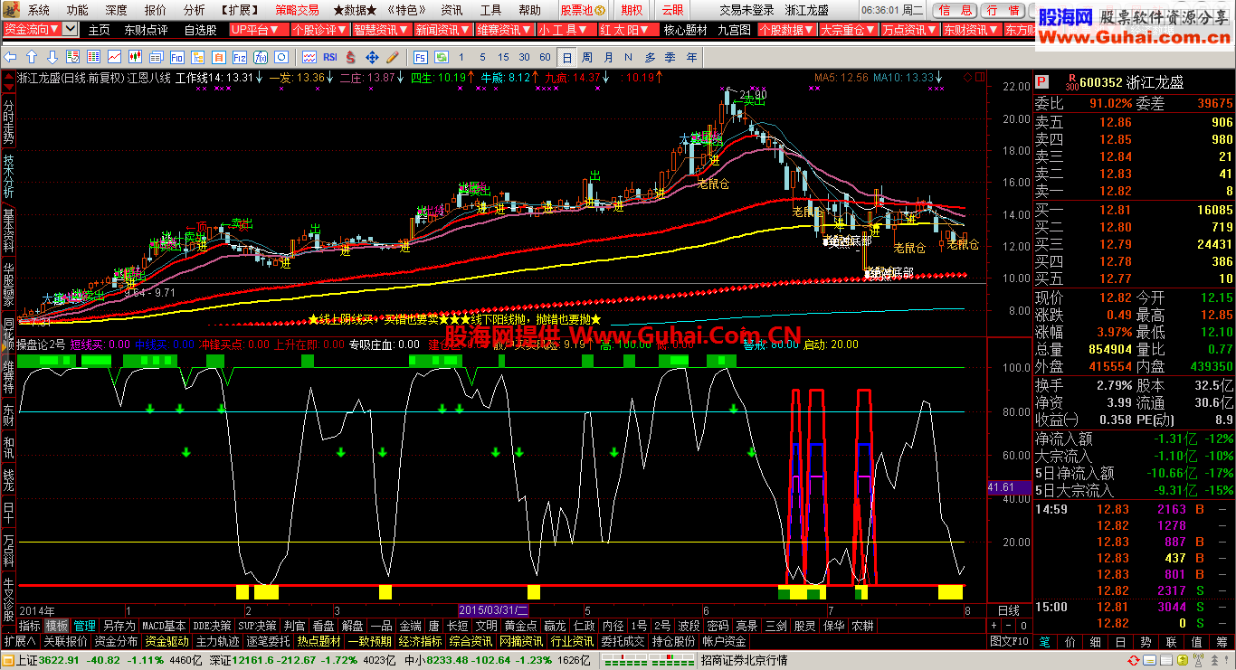
Task: Click the plus zoom icon bottom right
Action: (x=994, y=626)
